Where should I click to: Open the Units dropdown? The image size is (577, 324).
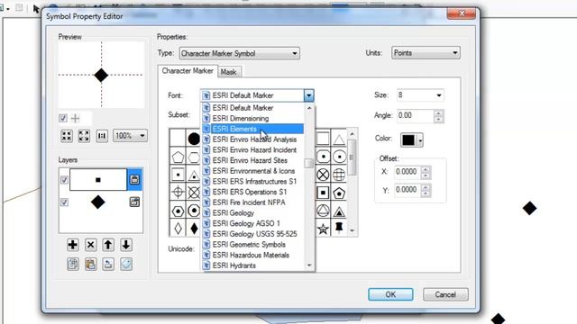[426, 53]
